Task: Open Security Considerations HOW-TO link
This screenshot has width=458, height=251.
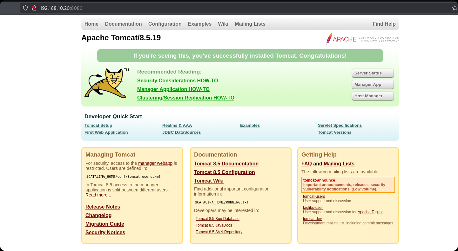Action: [x=178, y=81]
